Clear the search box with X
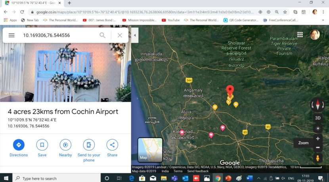Viewport: 329px width, 182px height. 120,35
